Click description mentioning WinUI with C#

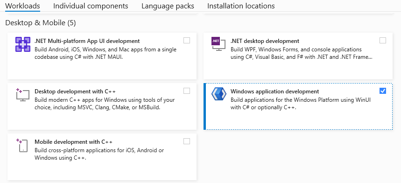[301, 104]
